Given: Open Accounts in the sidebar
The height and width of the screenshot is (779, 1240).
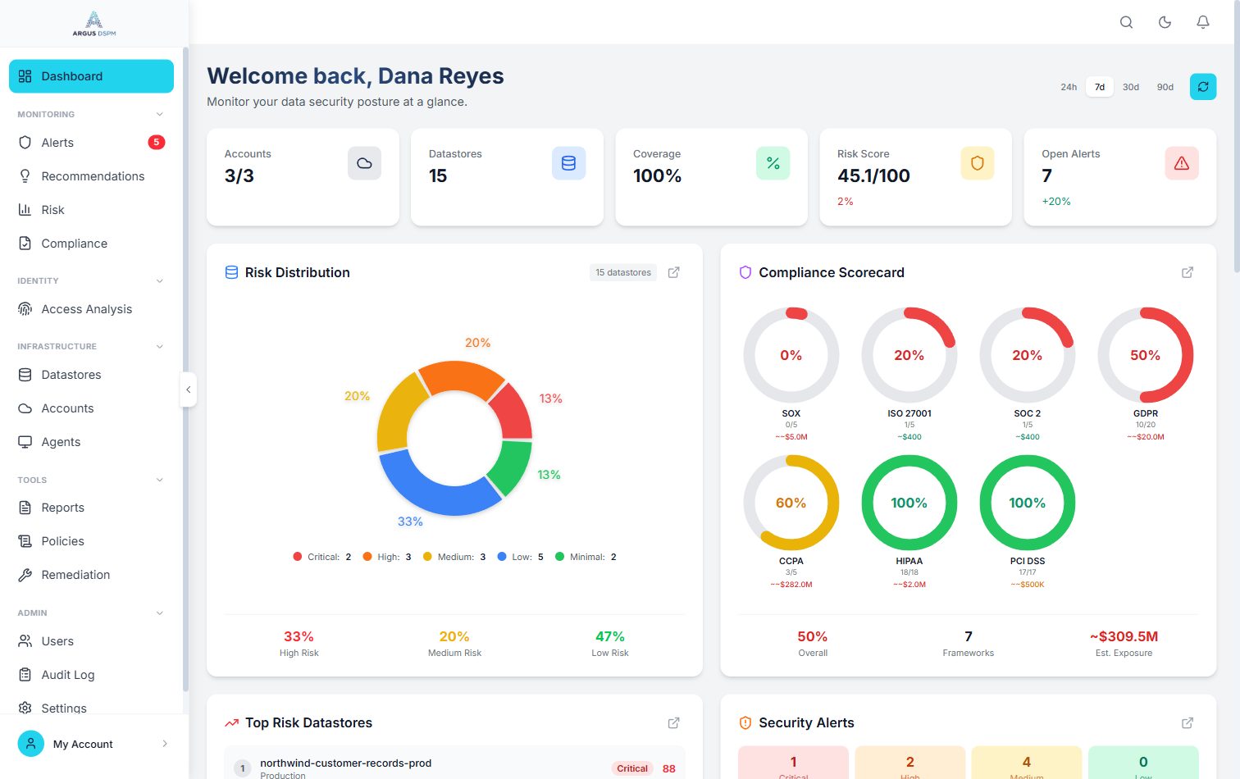Looking at the screenshot, I should [x=91, y=408].
